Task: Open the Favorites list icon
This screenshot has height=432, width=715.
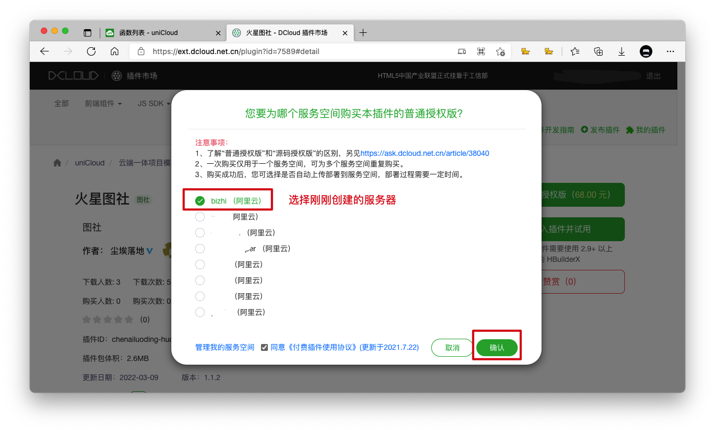Action: click(x=575, y=51)
